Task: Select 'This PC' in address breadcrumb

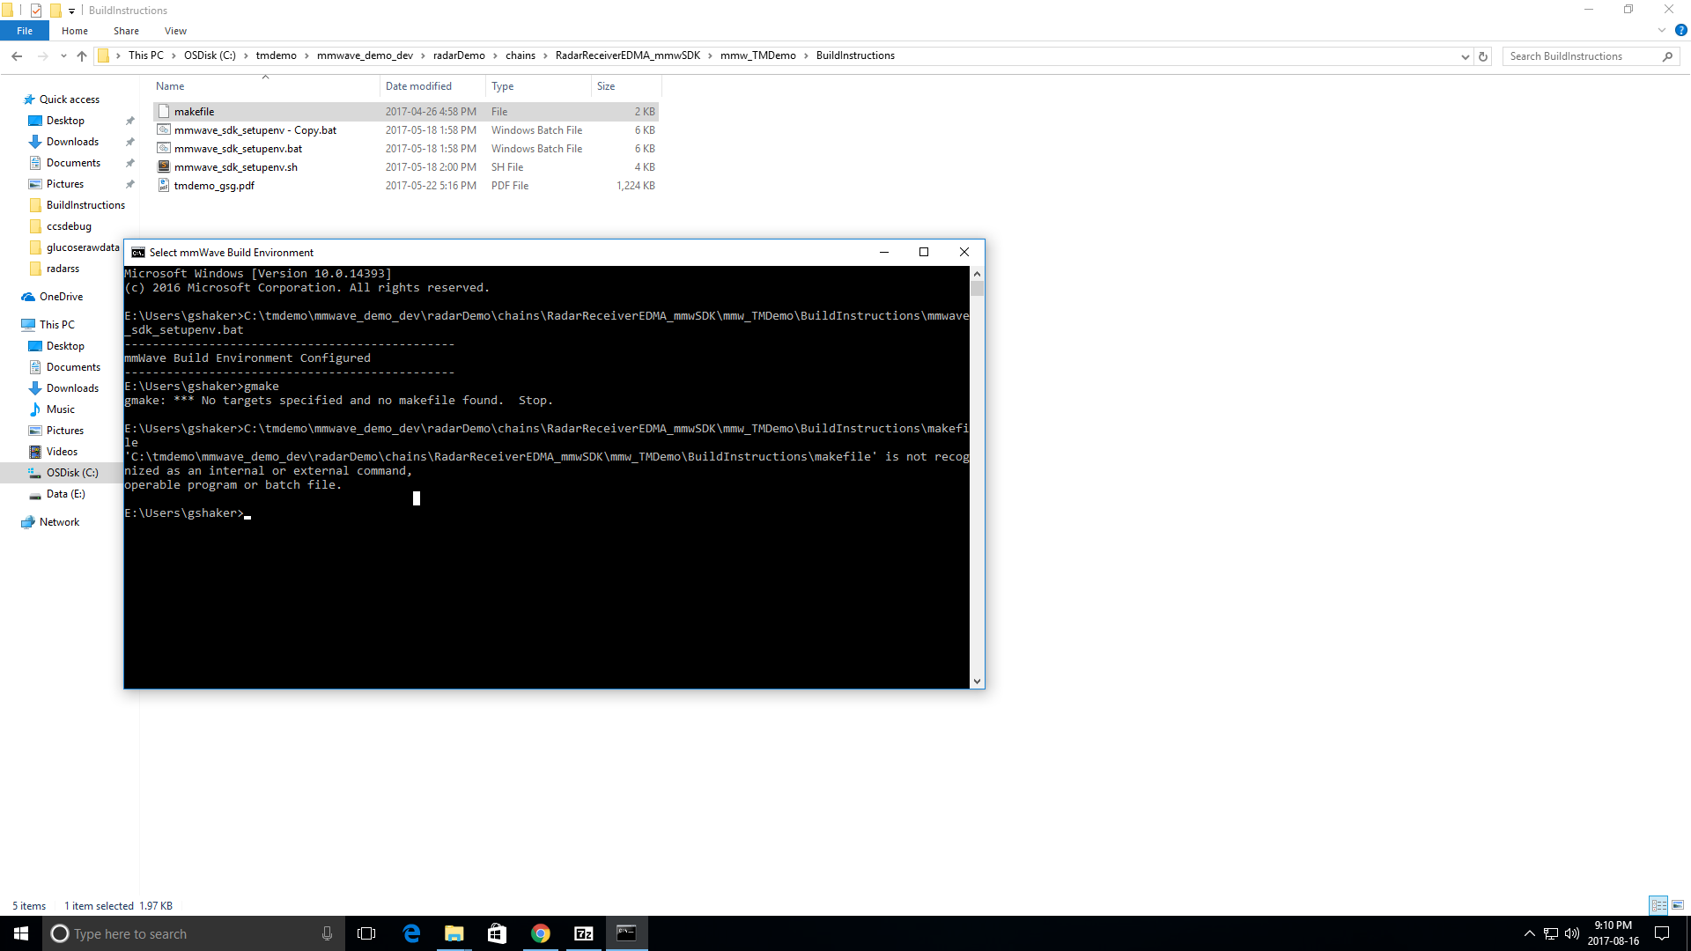Action: [146, 55]
